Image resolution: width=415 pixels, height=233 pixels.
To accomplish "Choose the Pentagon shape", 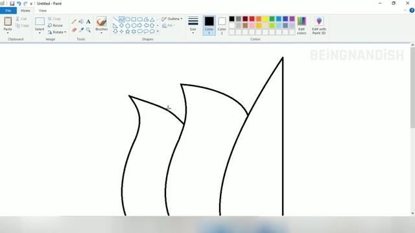I will click(x=128, y=25).
